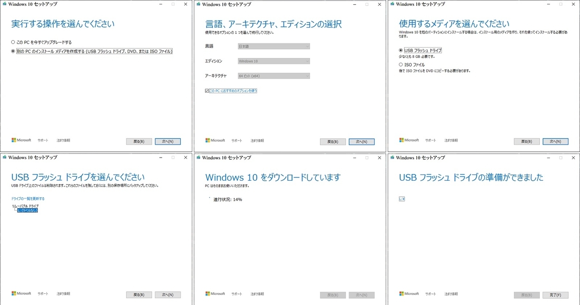This screenshot has width=580, height=305.
Task: Select the (ラベルなし) drive entry
Action: point(27,210)
